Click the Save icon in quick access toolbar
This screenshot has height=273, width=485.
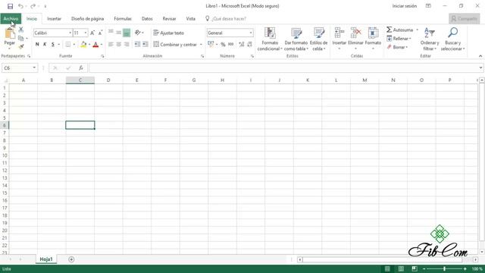point(10,6)
